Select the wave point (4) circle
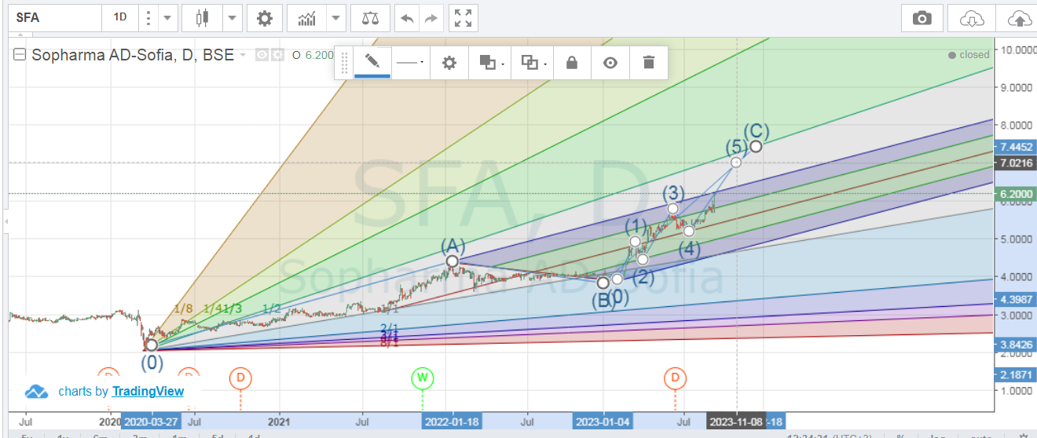 point(689,231)
